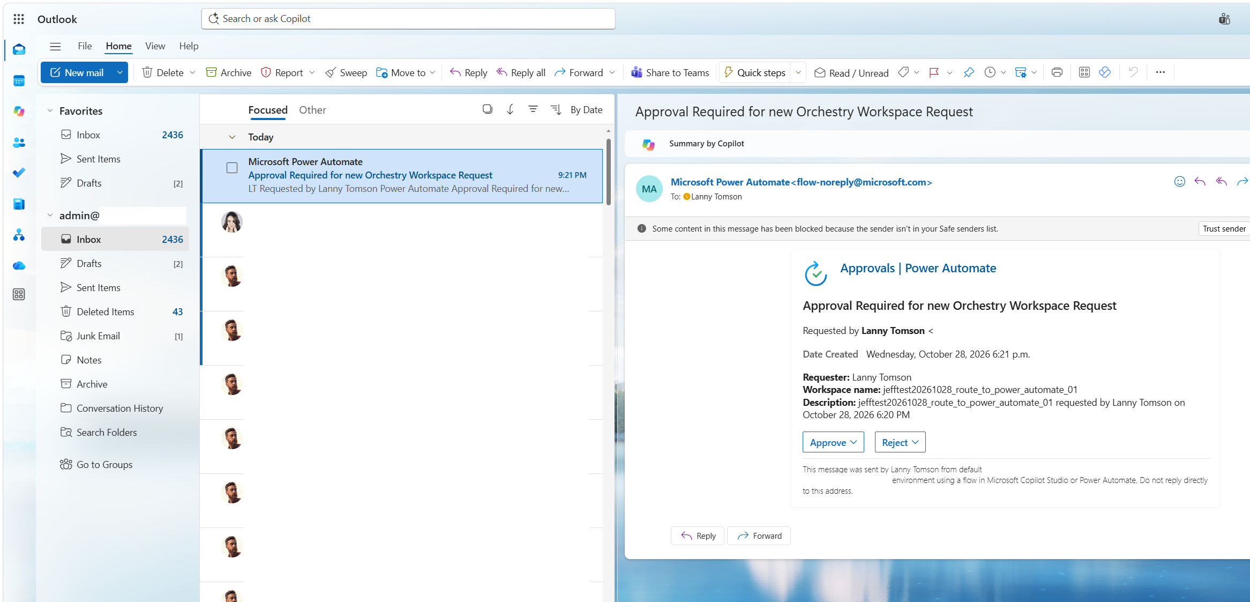Collapse the Today message group
The height and width of the screenshot is (602, 1250).
[232, 137]
